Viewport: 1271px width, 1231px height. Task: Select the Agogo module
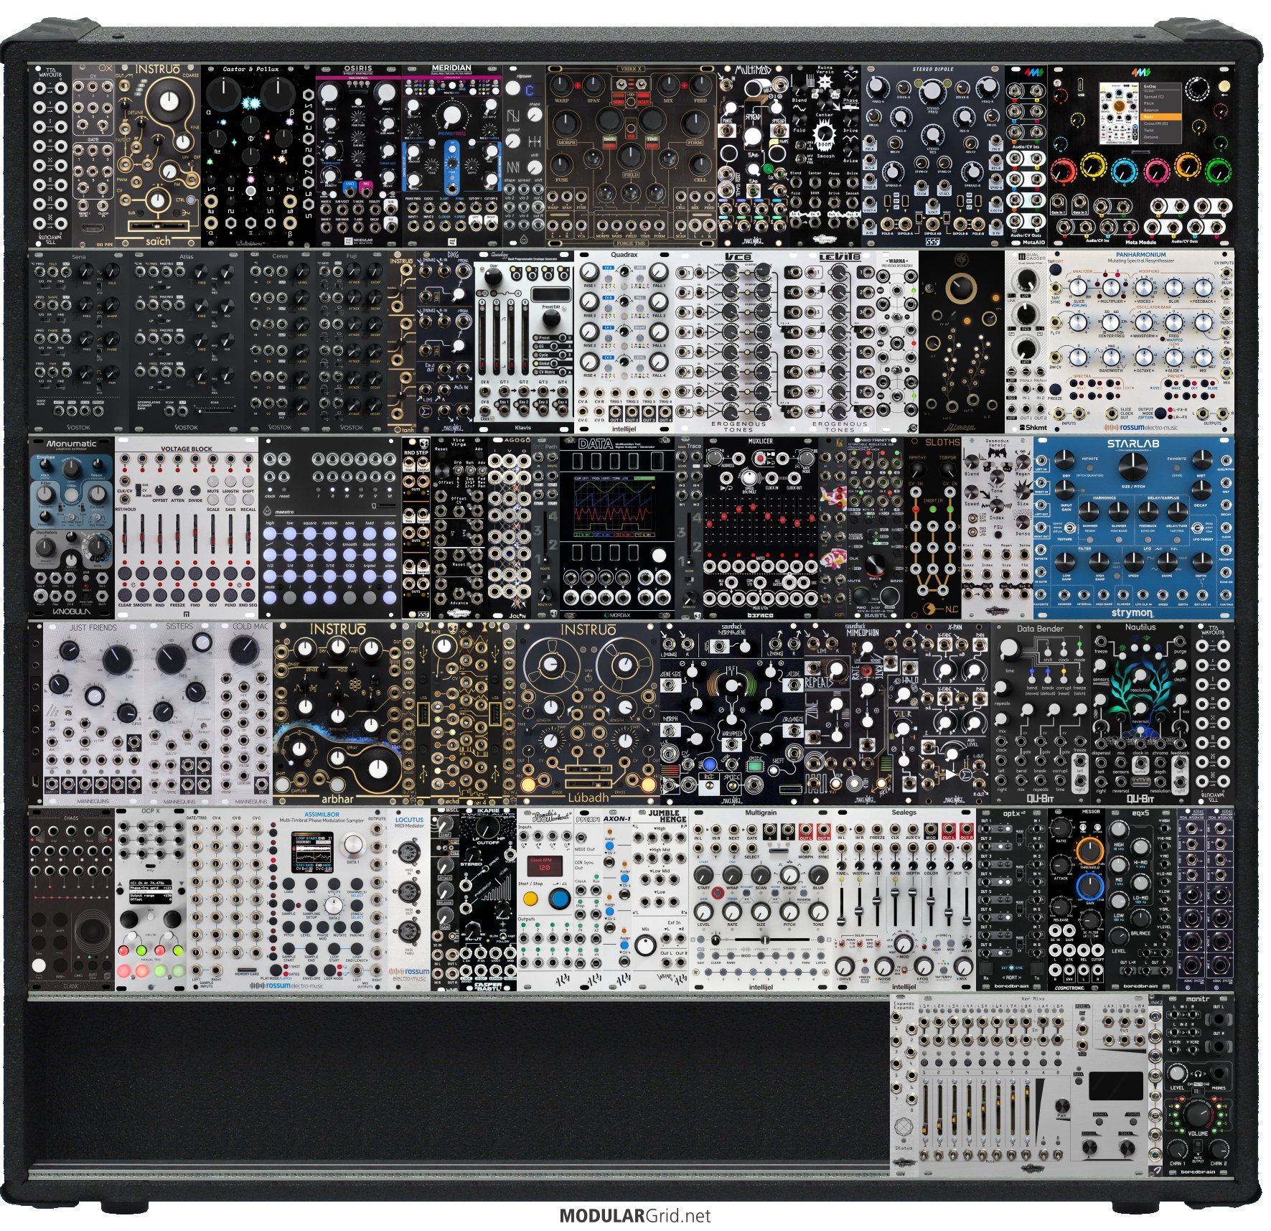tap(510, 528)
